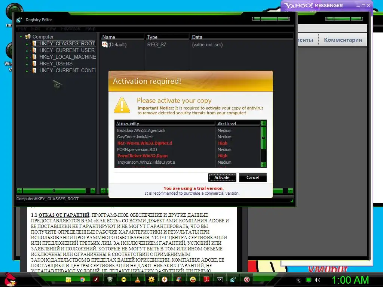Open the command prompt taskbar icon

220,280
